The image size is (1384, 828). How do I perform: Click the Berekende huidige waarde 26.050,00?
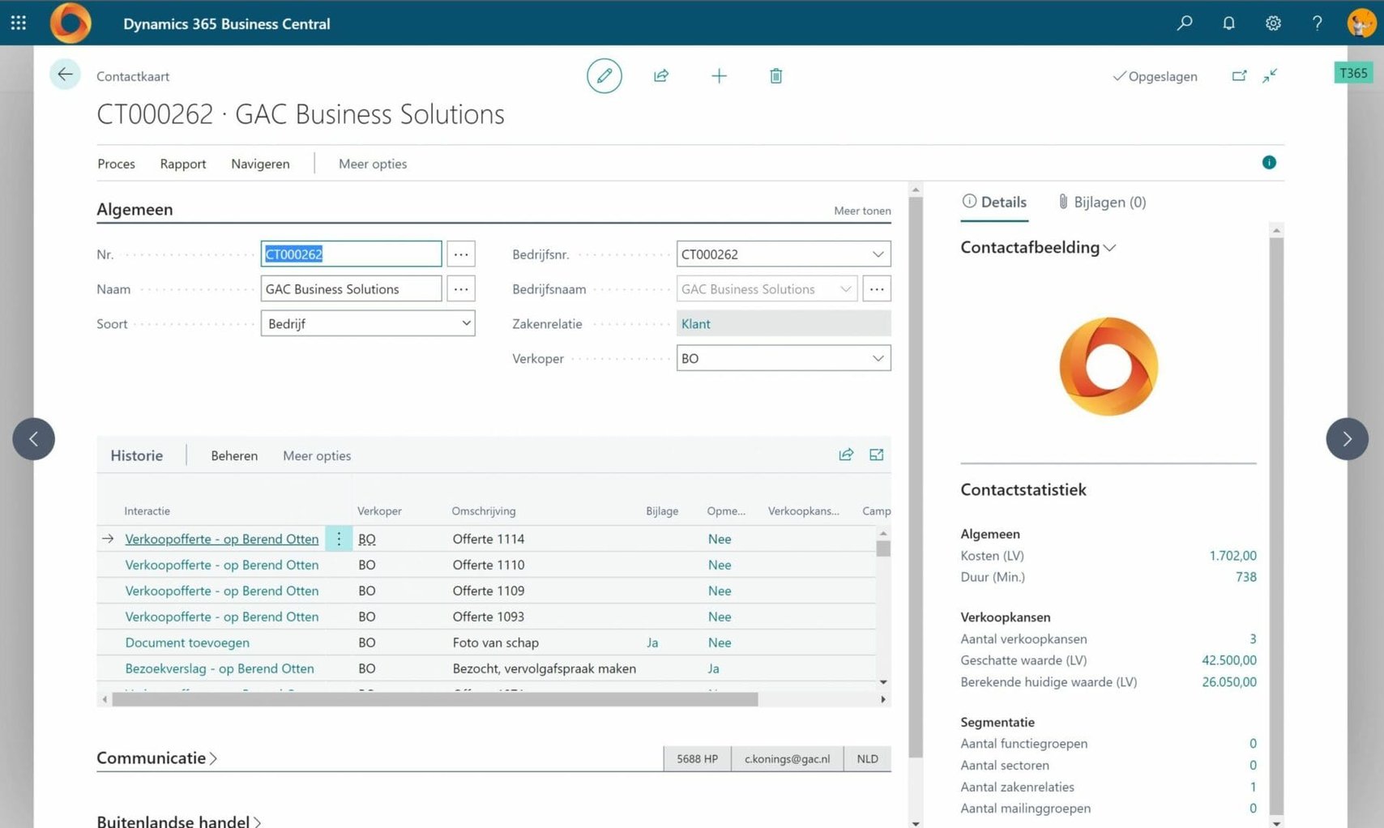click(x=1228, y=681)
